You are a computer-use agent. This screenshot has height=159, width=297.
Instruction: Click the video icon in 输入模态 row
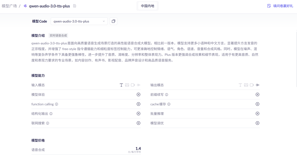133,85
